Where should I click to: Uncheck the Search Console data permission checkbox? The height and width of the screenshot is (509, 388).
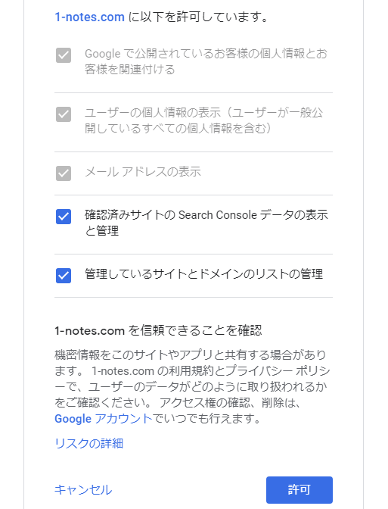[64, 217]
